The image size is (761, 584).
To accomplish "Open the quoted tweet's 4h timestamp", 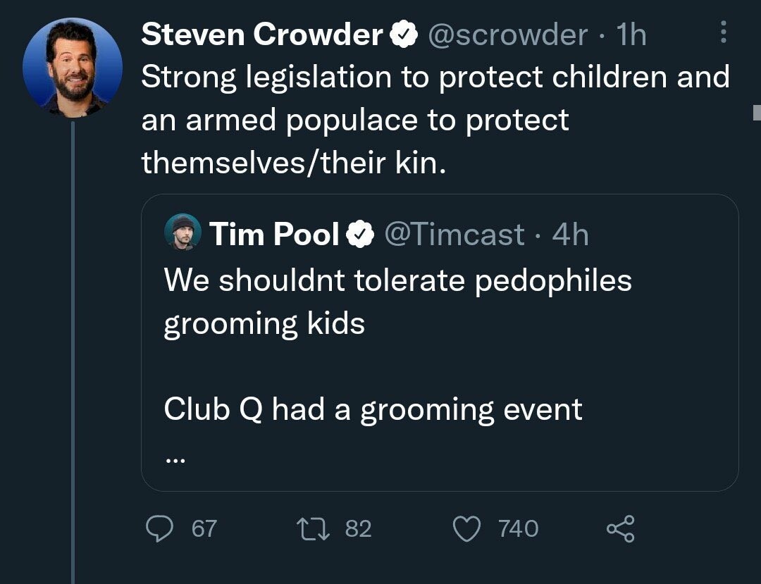I will 570,235.
